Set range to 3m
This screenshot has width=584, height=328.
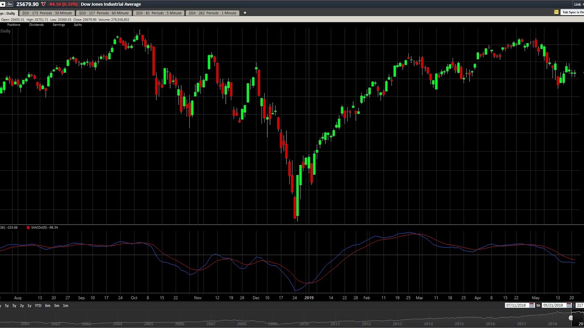[x=57, y=306]
